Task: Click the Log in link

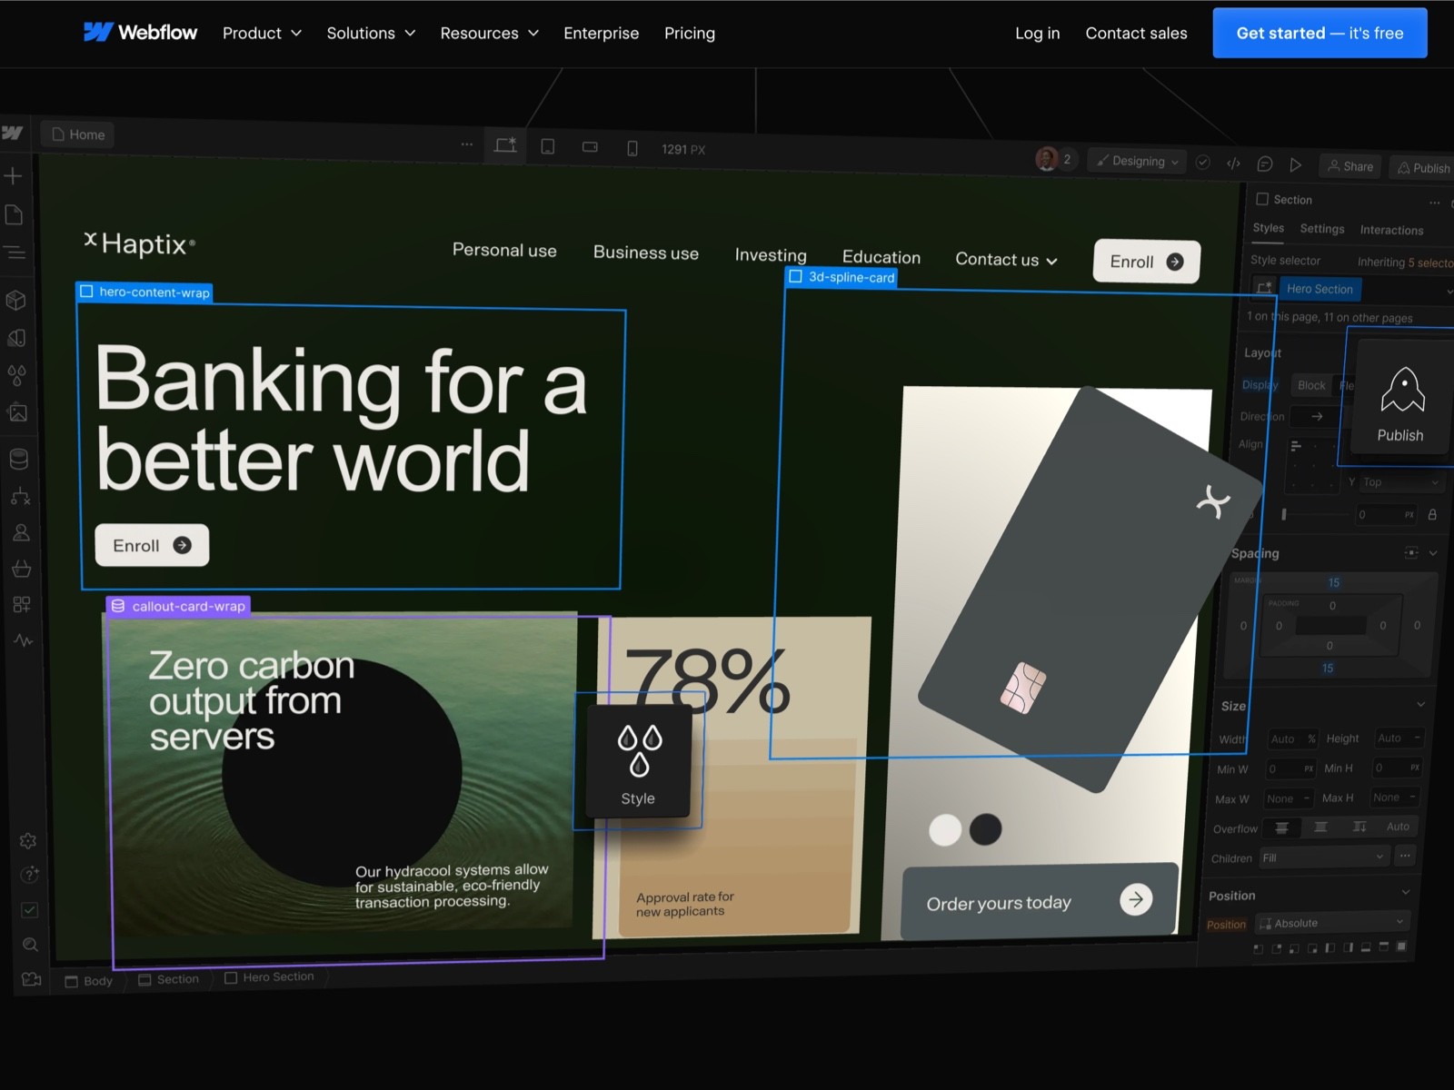Action: pyautogui.click(x=1037, y=34)
